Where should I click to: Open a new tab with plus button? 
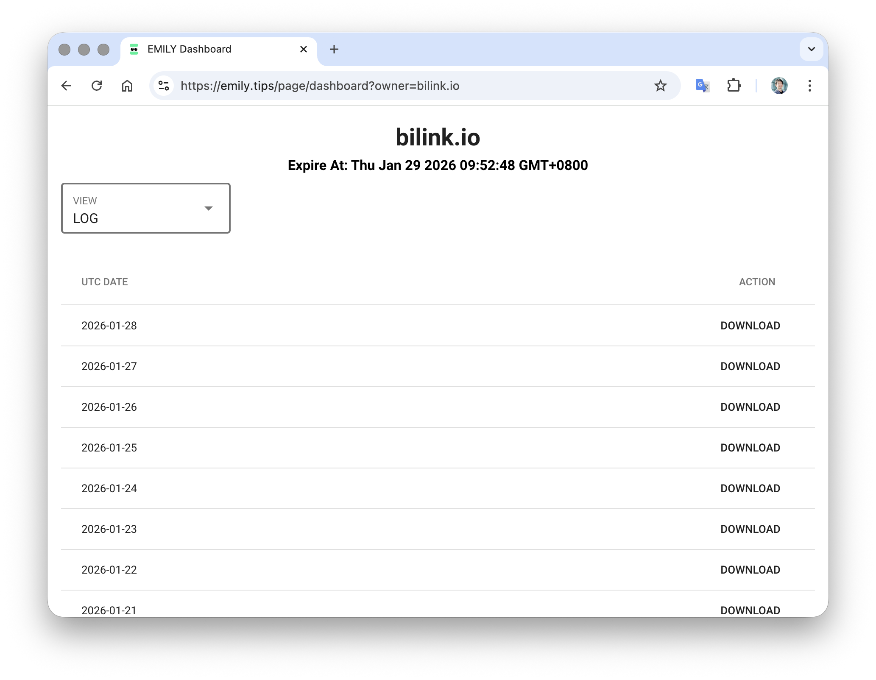334,50
